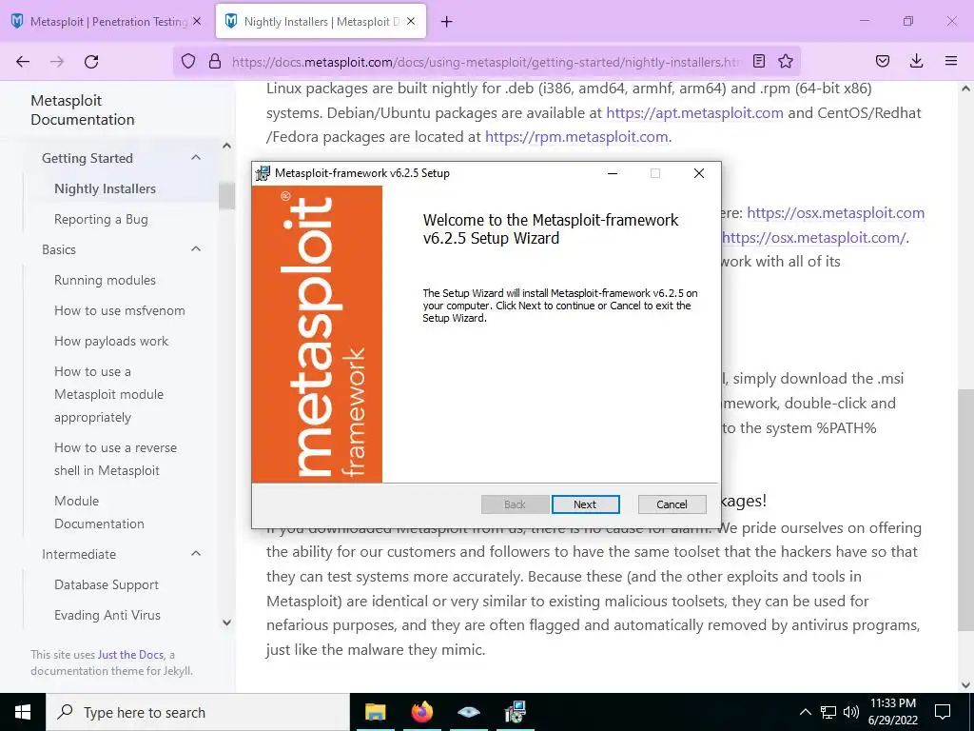Minimize the Metasploit-framework Setup dialog
974x731 pixels.
[613, 173]
